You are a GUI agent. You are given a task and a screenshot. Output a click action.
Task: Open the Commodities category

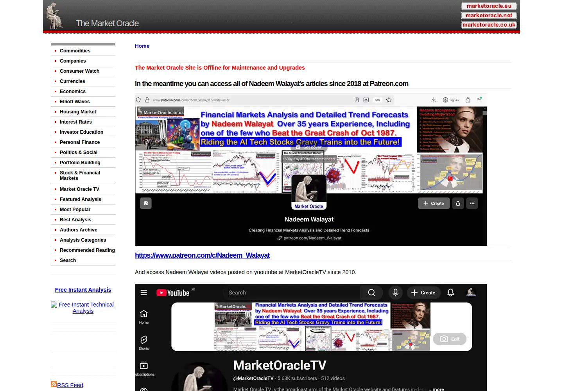[x=75, y=51]
